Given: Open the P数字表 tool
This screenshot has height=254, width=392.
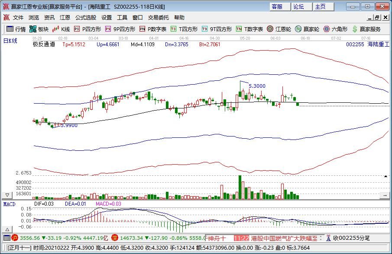Looking at the screenshot, I should click(153, 29).
